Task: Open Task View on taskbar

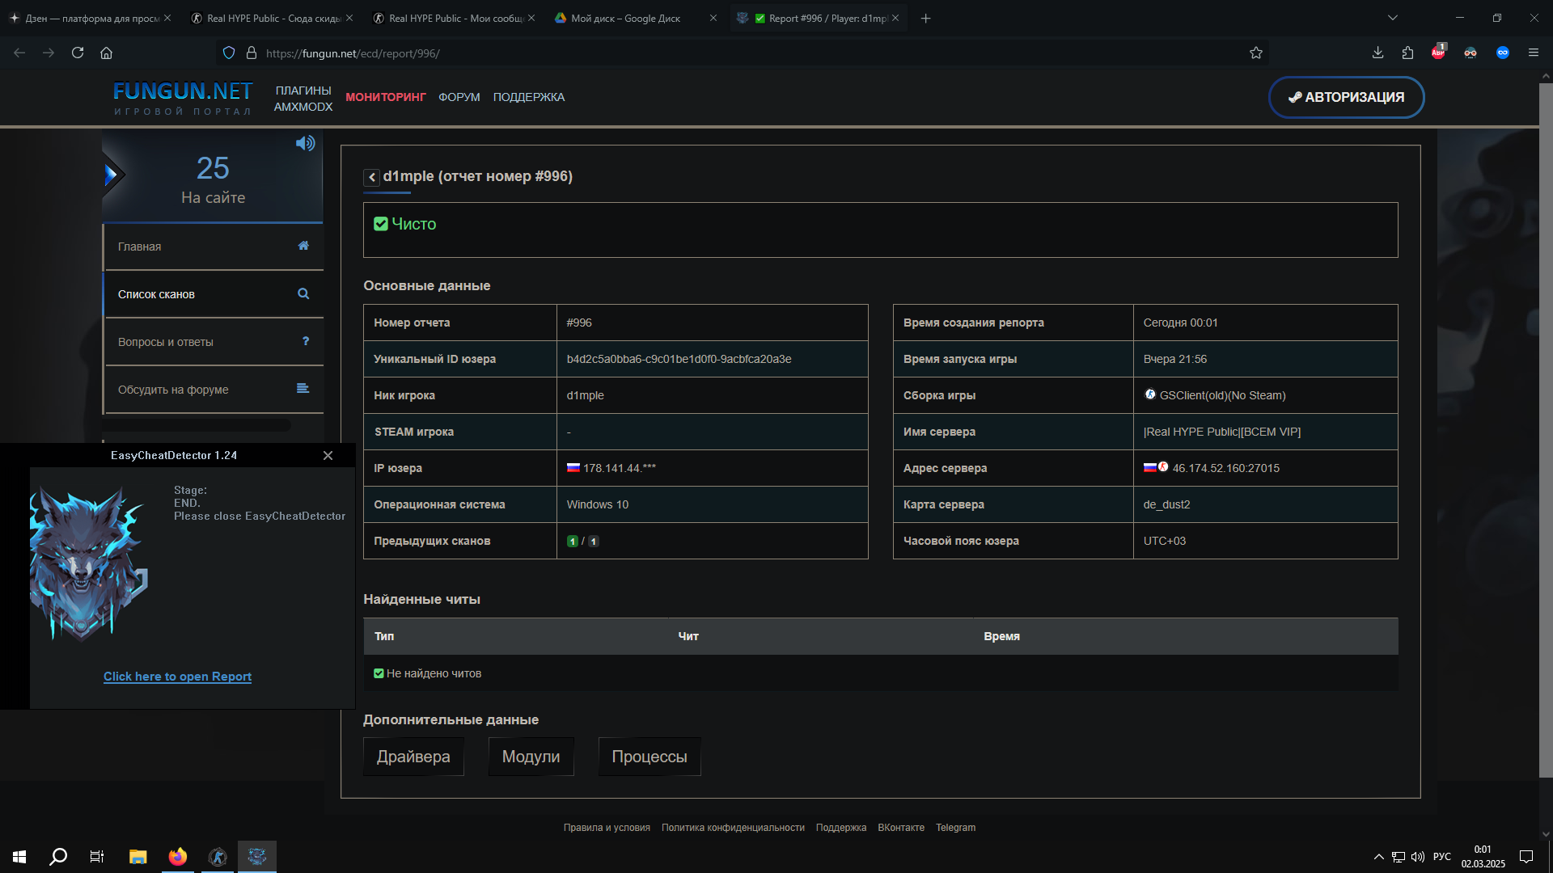Action: pyautogui.click(x=97, y=857)
